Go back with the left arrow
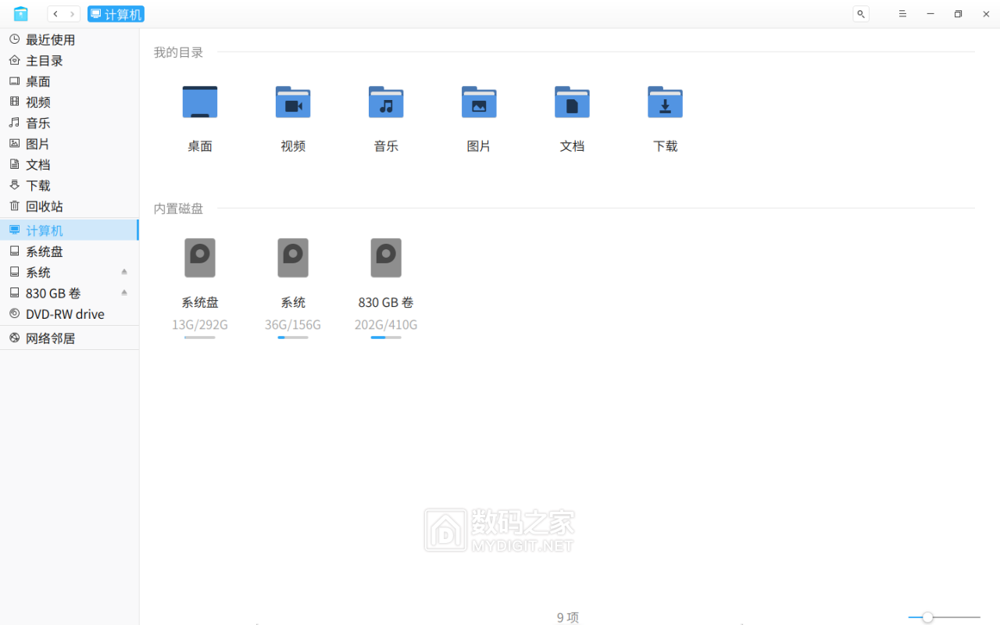 tap(55, 14)
